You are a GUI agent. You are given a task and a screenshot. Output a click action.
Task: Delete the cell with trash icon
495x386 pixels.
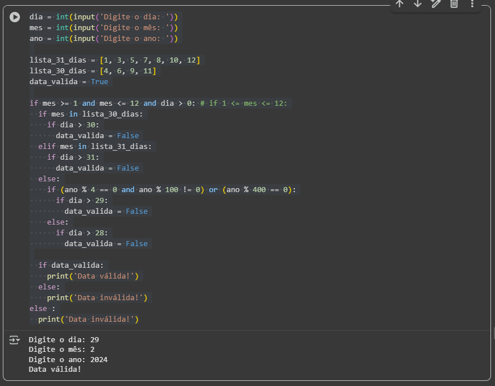click(454, 4)
